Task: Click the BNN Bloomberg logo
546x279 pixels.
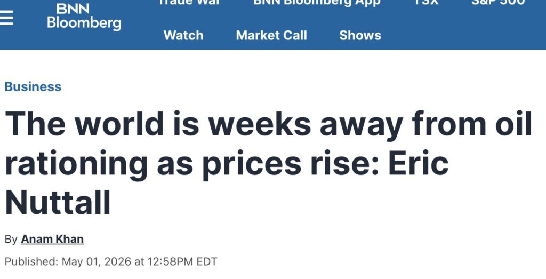Action: point(84,16)
